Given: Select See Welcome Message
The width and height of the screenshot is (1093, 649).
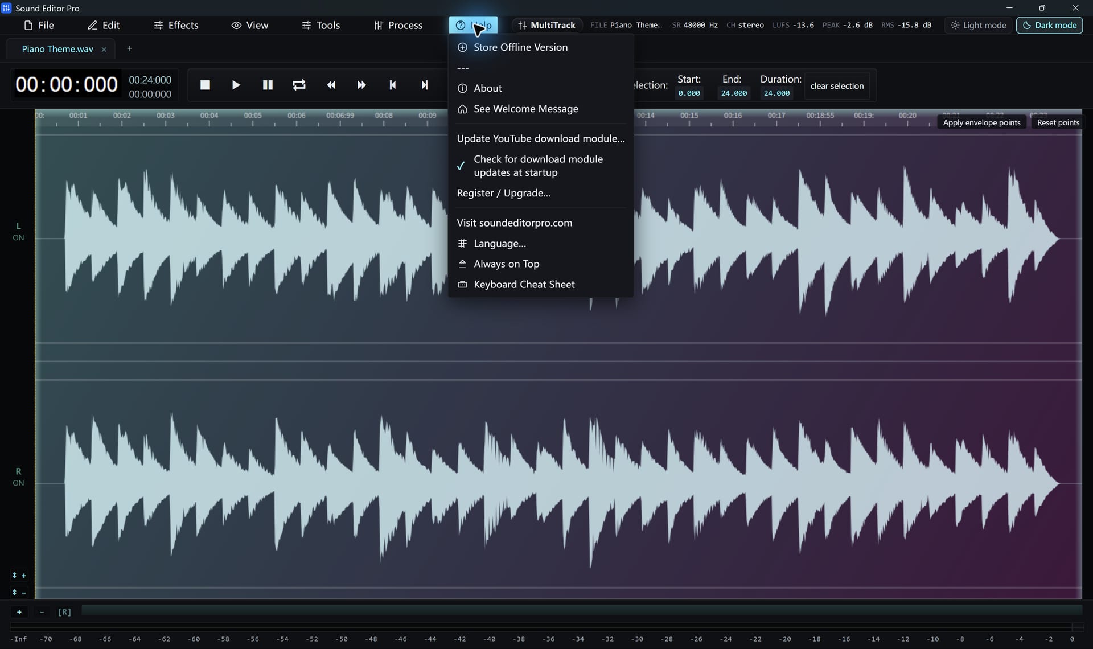Looking at the screenshot, I should point(541,109).
